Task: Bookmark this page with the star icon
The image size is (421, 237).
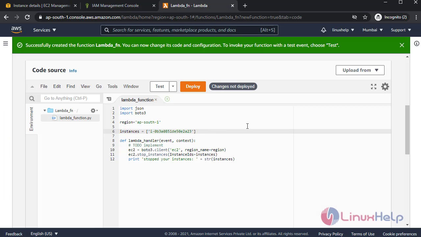Action: point(365,17)
